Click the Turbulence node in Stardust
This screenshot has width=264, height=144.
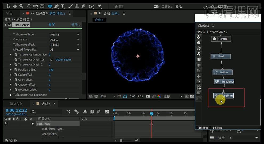pyautogui.click(x=224, y=82)
